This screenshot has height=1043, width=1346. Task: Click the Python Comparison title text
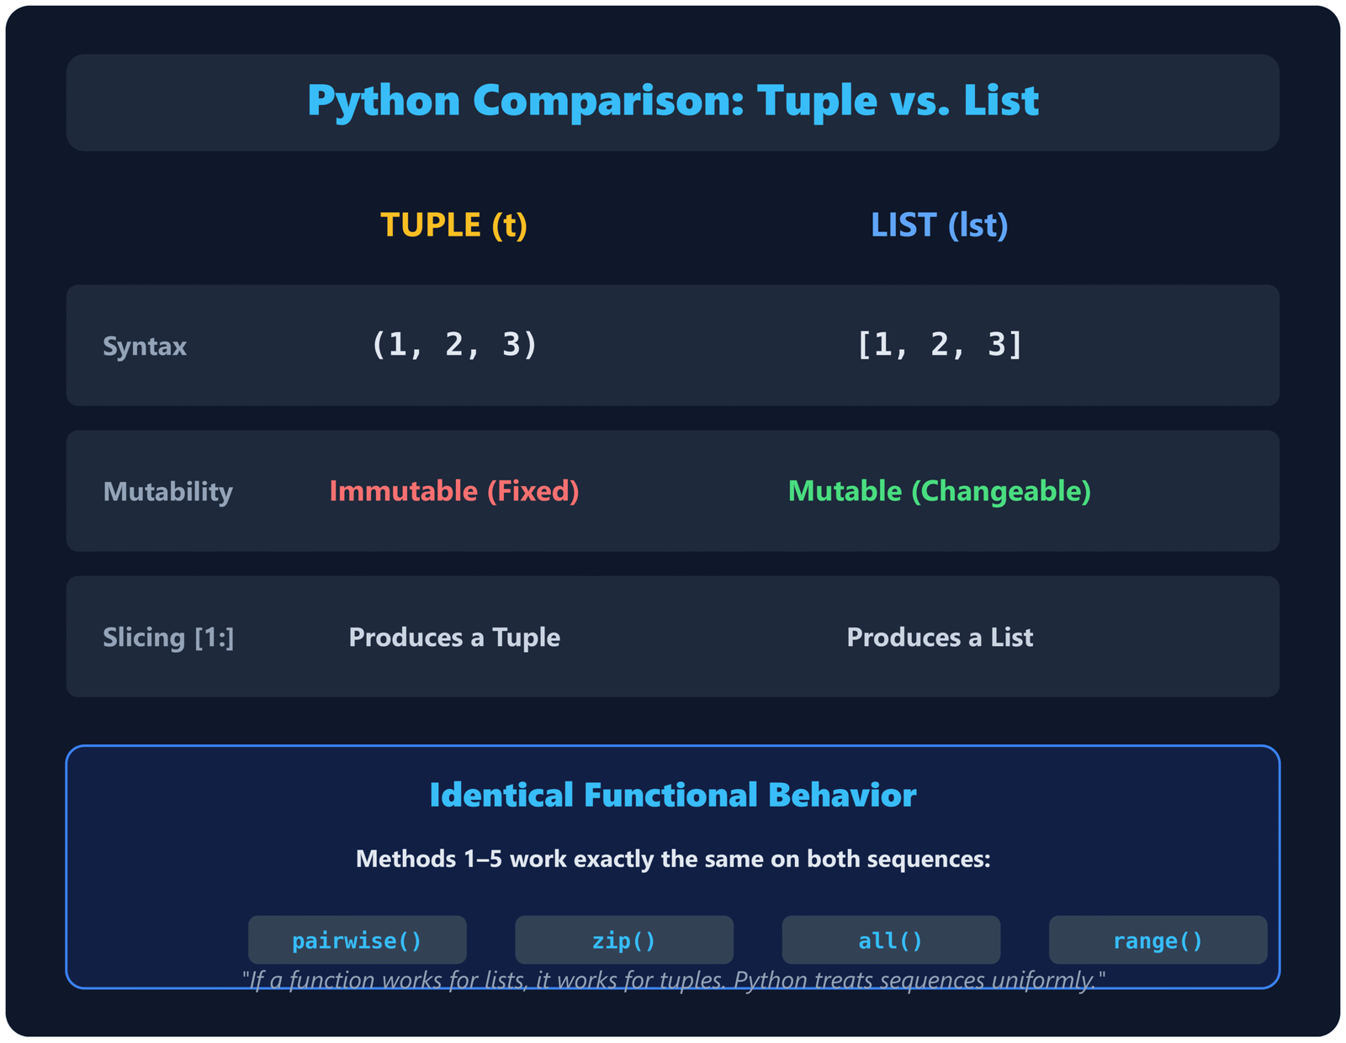coord(673,100)
